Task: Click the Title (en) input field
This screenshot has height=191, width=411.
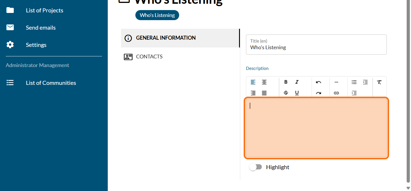Action: pyautogui.click(x=316, y=47)
